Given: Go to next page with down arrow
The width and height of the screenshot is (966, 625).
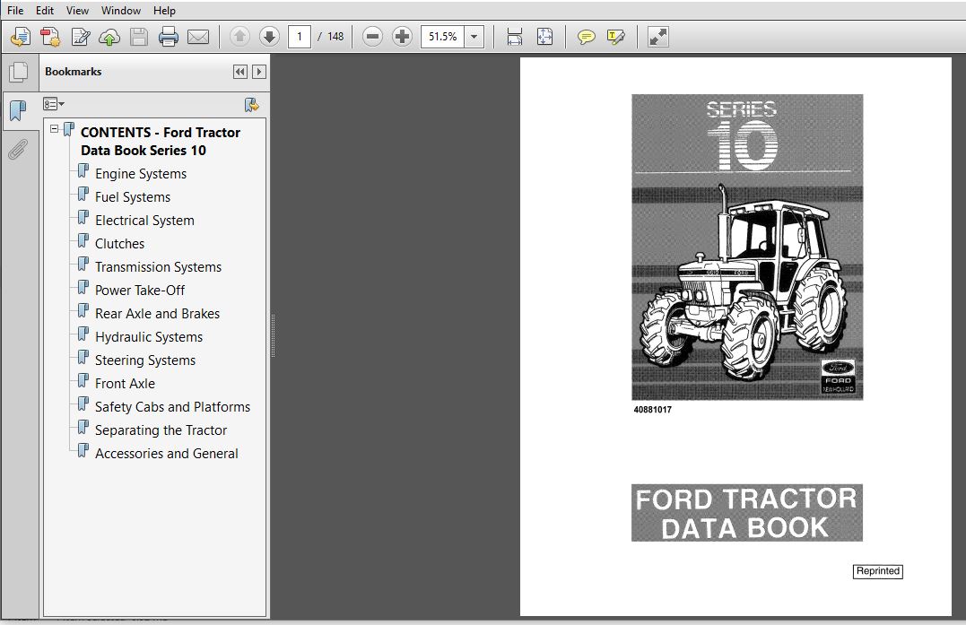Looking at the screenshot, I should (x=269, y=37).
